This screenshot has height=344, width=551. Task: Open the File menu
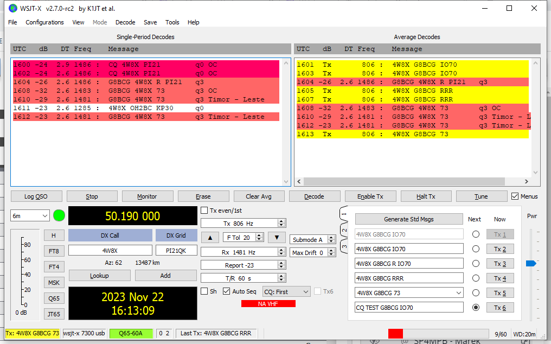[x=12, y=22]
